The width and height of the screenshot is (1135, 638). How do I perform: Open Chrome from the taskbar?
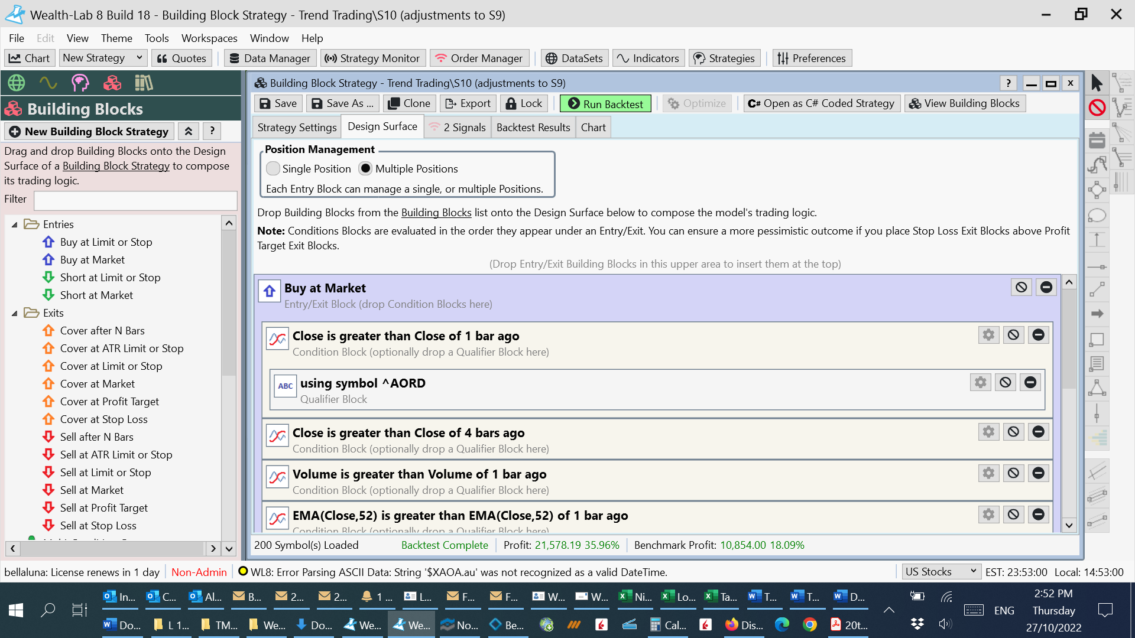[810, 624]
